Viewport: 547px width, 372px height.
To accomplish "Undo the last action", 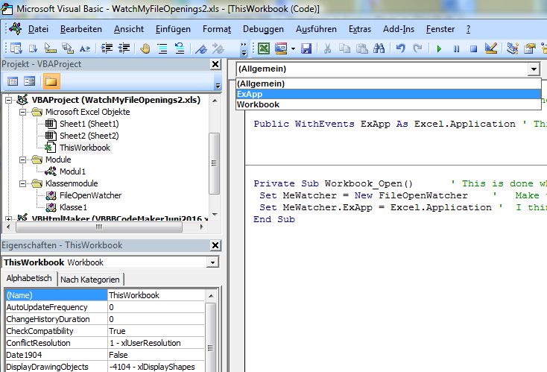I will pos(400,48).
